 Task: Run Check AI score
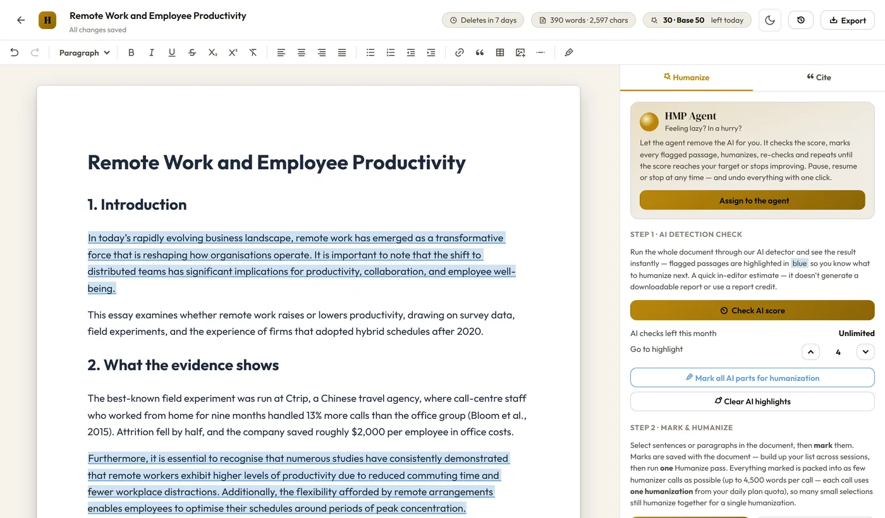point(752,310)
